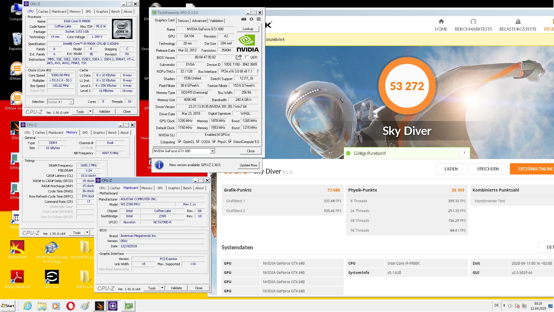Click Validate in the top CPU-Z window

pos(104,112)
